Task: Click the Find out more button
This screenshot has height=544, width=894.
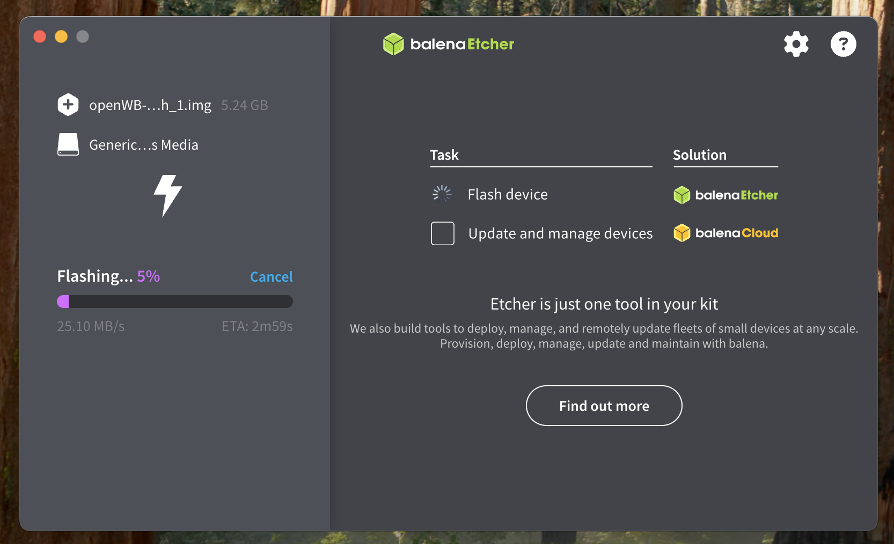Action: 604,406
